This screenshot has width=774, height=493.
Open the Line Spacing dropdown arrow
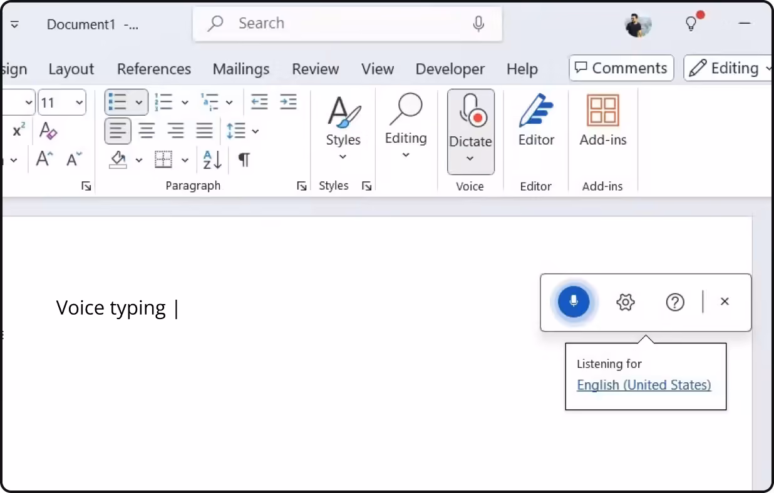(255, 131)
